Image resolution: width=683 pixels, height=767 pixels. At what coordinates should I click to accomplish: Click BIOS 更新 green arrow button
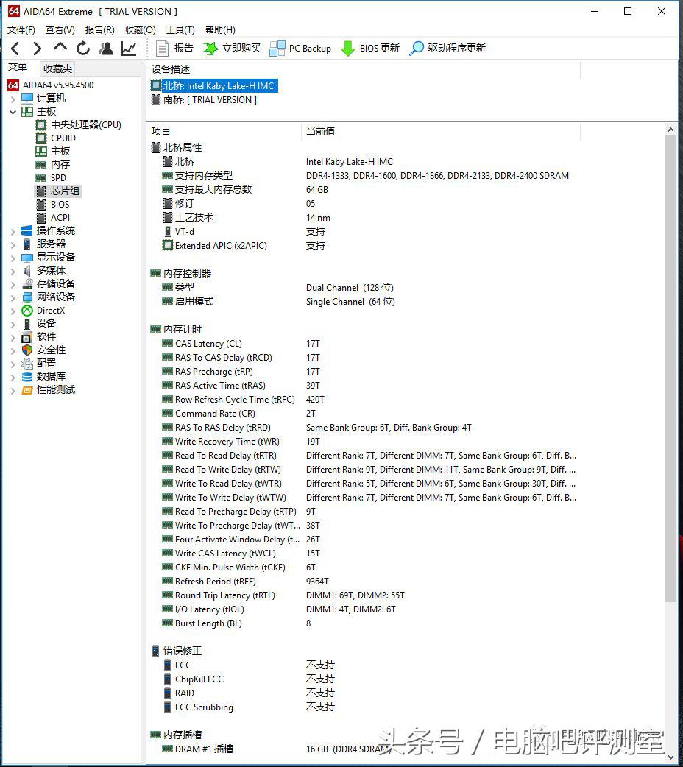coord(370,49)
